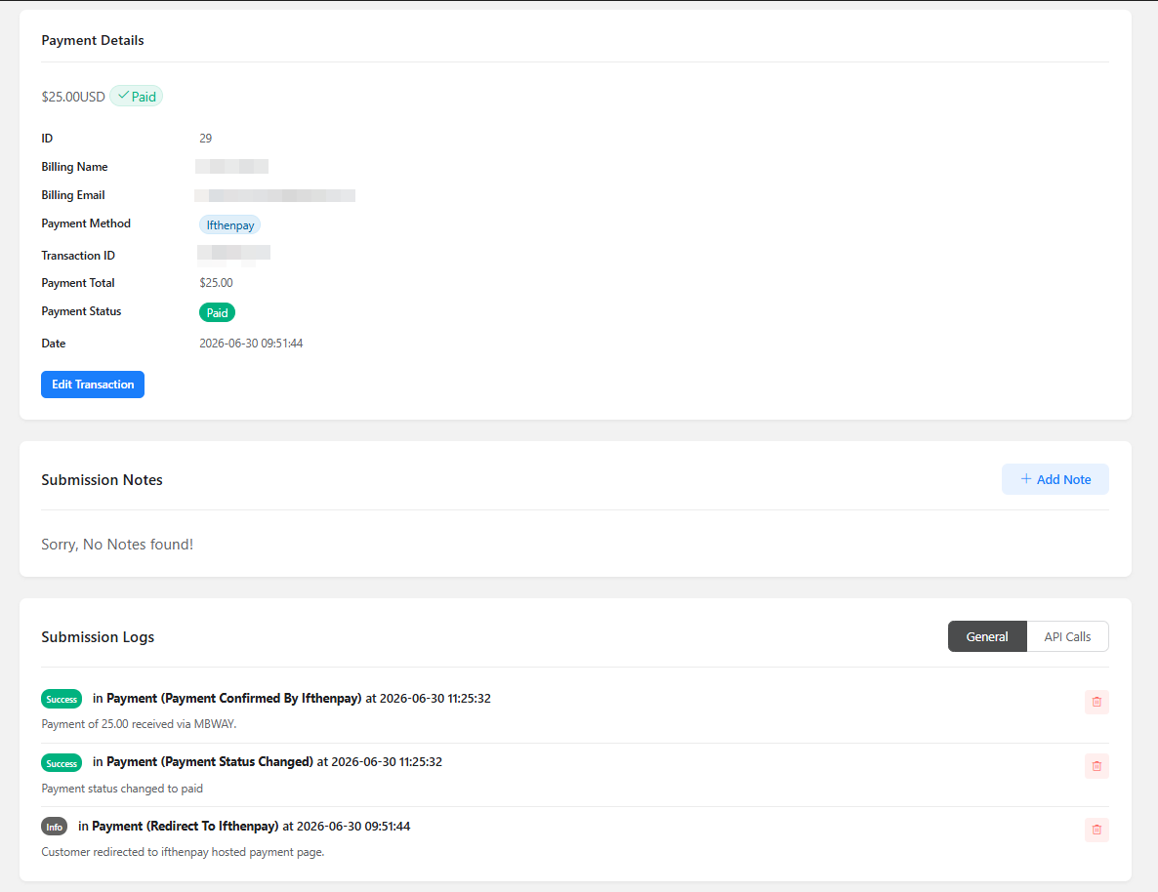Click the Payment Details heading
The width and height of the screenshot is (1158, 892).
[93, 41]
